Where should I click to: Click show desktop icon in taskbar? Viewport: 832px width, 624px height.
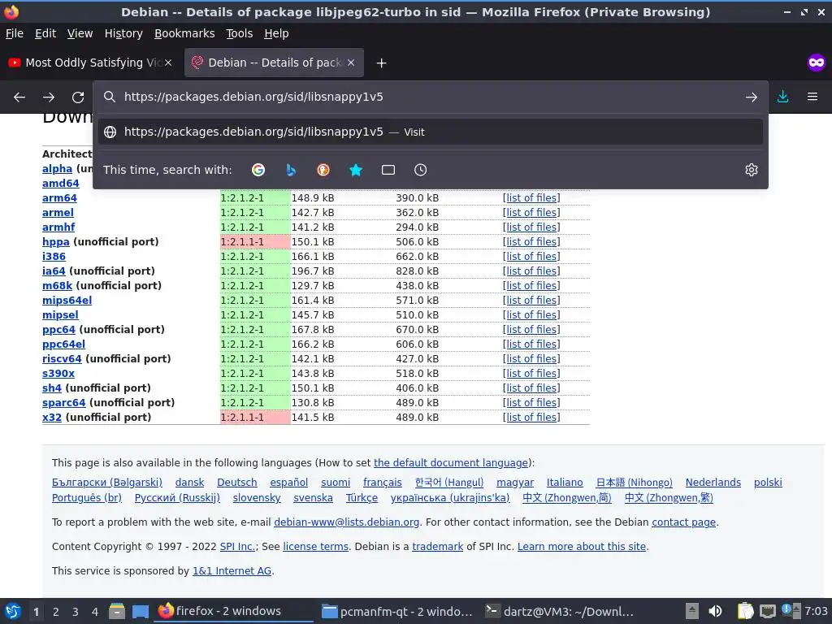(x=140, y=611)
